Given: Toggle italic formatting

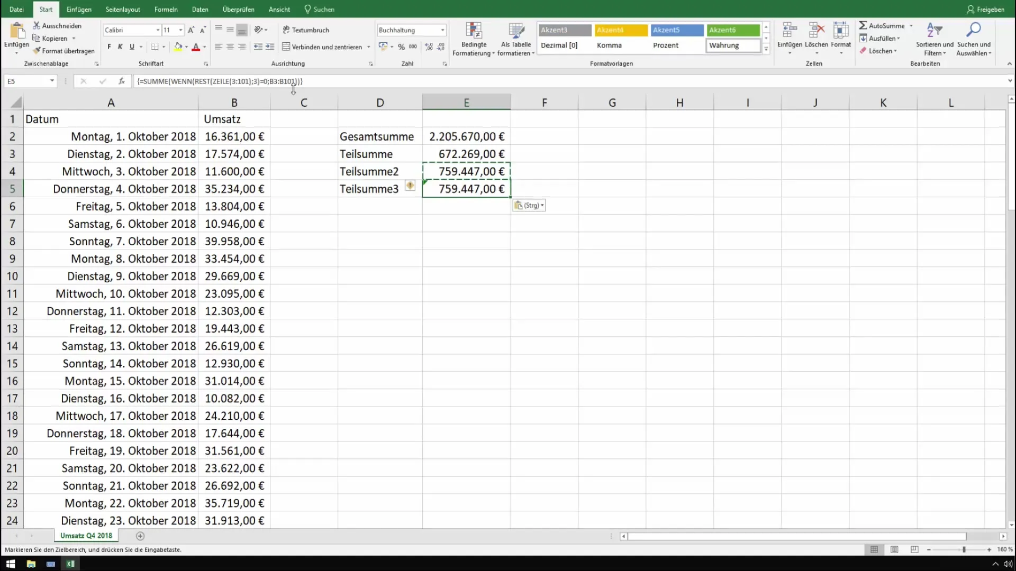Looking at the screenshot, I should pos(120,47).
